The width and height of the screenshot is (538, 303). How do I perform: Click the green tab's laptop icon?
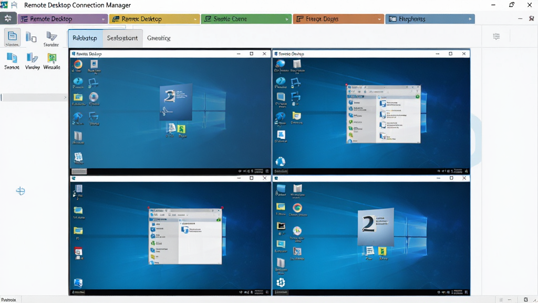(208, 19)
